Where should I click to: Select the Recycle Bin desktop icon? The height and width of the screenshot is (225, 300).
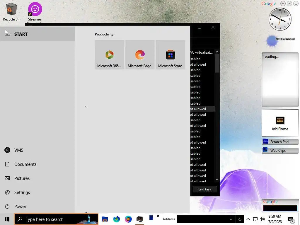click(11, 12)
